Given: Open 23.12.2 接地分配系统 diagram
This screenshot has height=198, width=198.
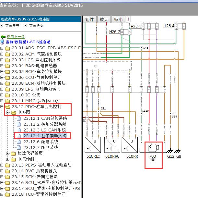Looking at the screenshot, I should coord(45,124).
